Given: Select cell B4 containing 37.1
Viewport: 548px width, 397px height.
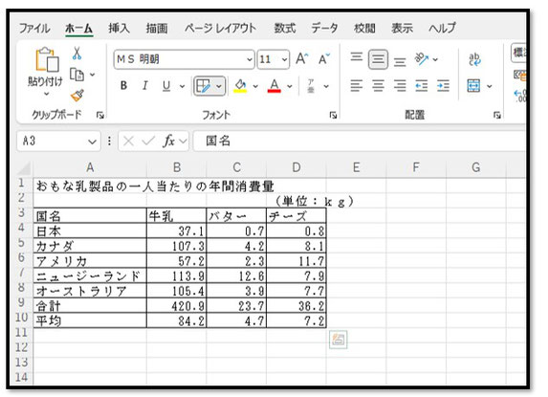Looking at the screenshot, I should pos(177,231).
